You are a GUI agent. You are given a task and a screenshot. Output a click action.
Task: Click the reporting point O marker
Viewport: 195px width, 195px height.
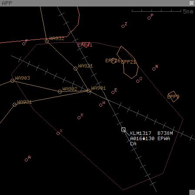pyautogui.click(x=138, y=81)
